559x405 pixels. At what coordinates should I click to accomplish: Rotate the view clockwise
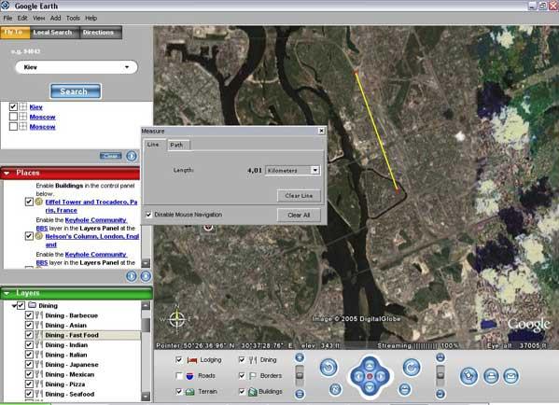coord(412,368)
